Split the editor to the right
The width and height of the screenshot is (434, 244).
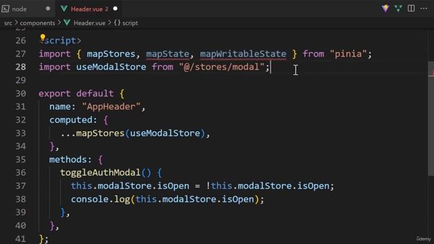pos(411,9)
